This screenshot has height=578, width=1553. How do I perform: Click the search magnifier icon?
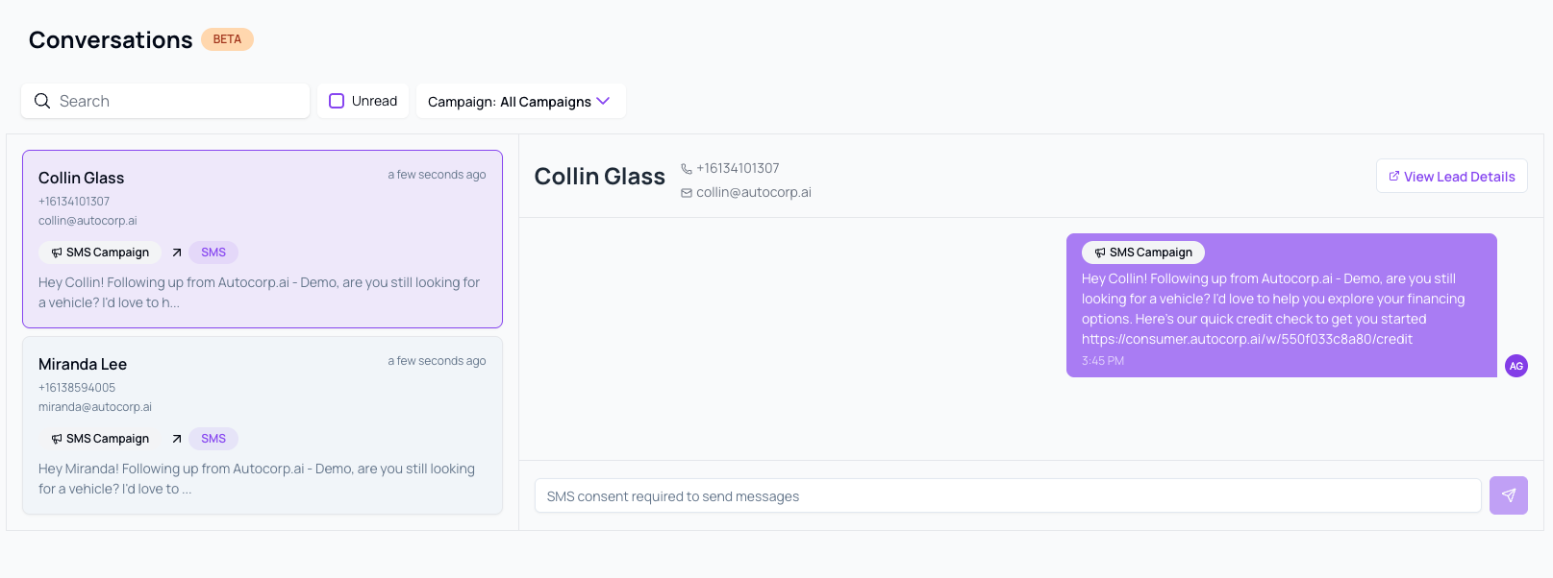click(x=42, y=101)
